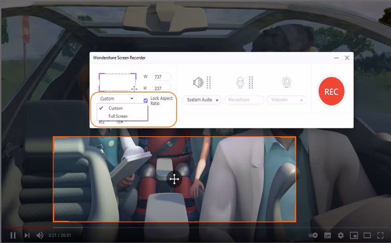Start recording with the REC button
Image resolution: width=391 pixels, height=243 pixels.
(331, 91)
